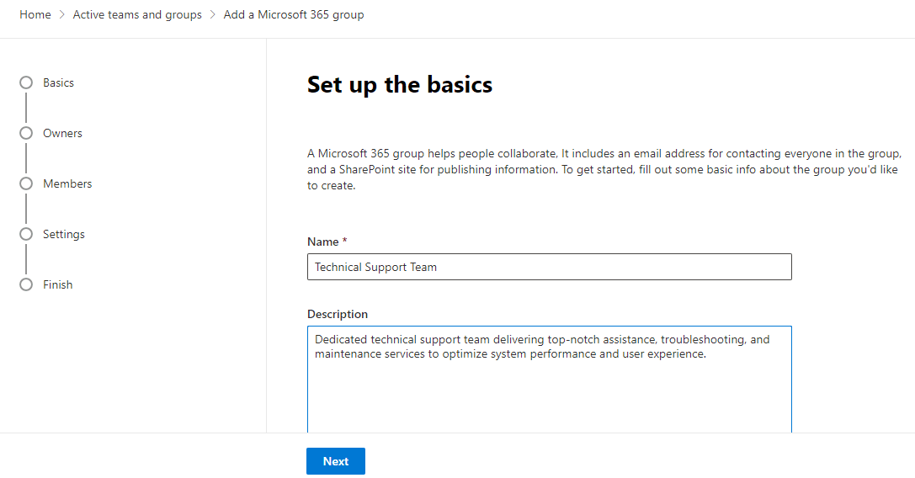Select the Members step circle
The height and width of the screenshot is (478, 915).
26,183
